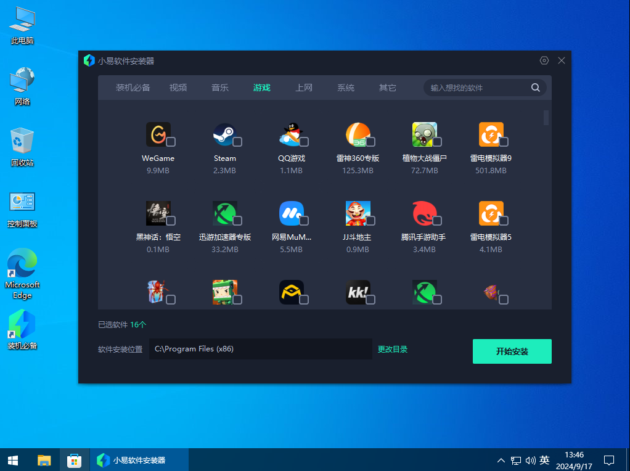
Task: Tick the 雷神360专版 checkbox
Action: coord(370,142)
